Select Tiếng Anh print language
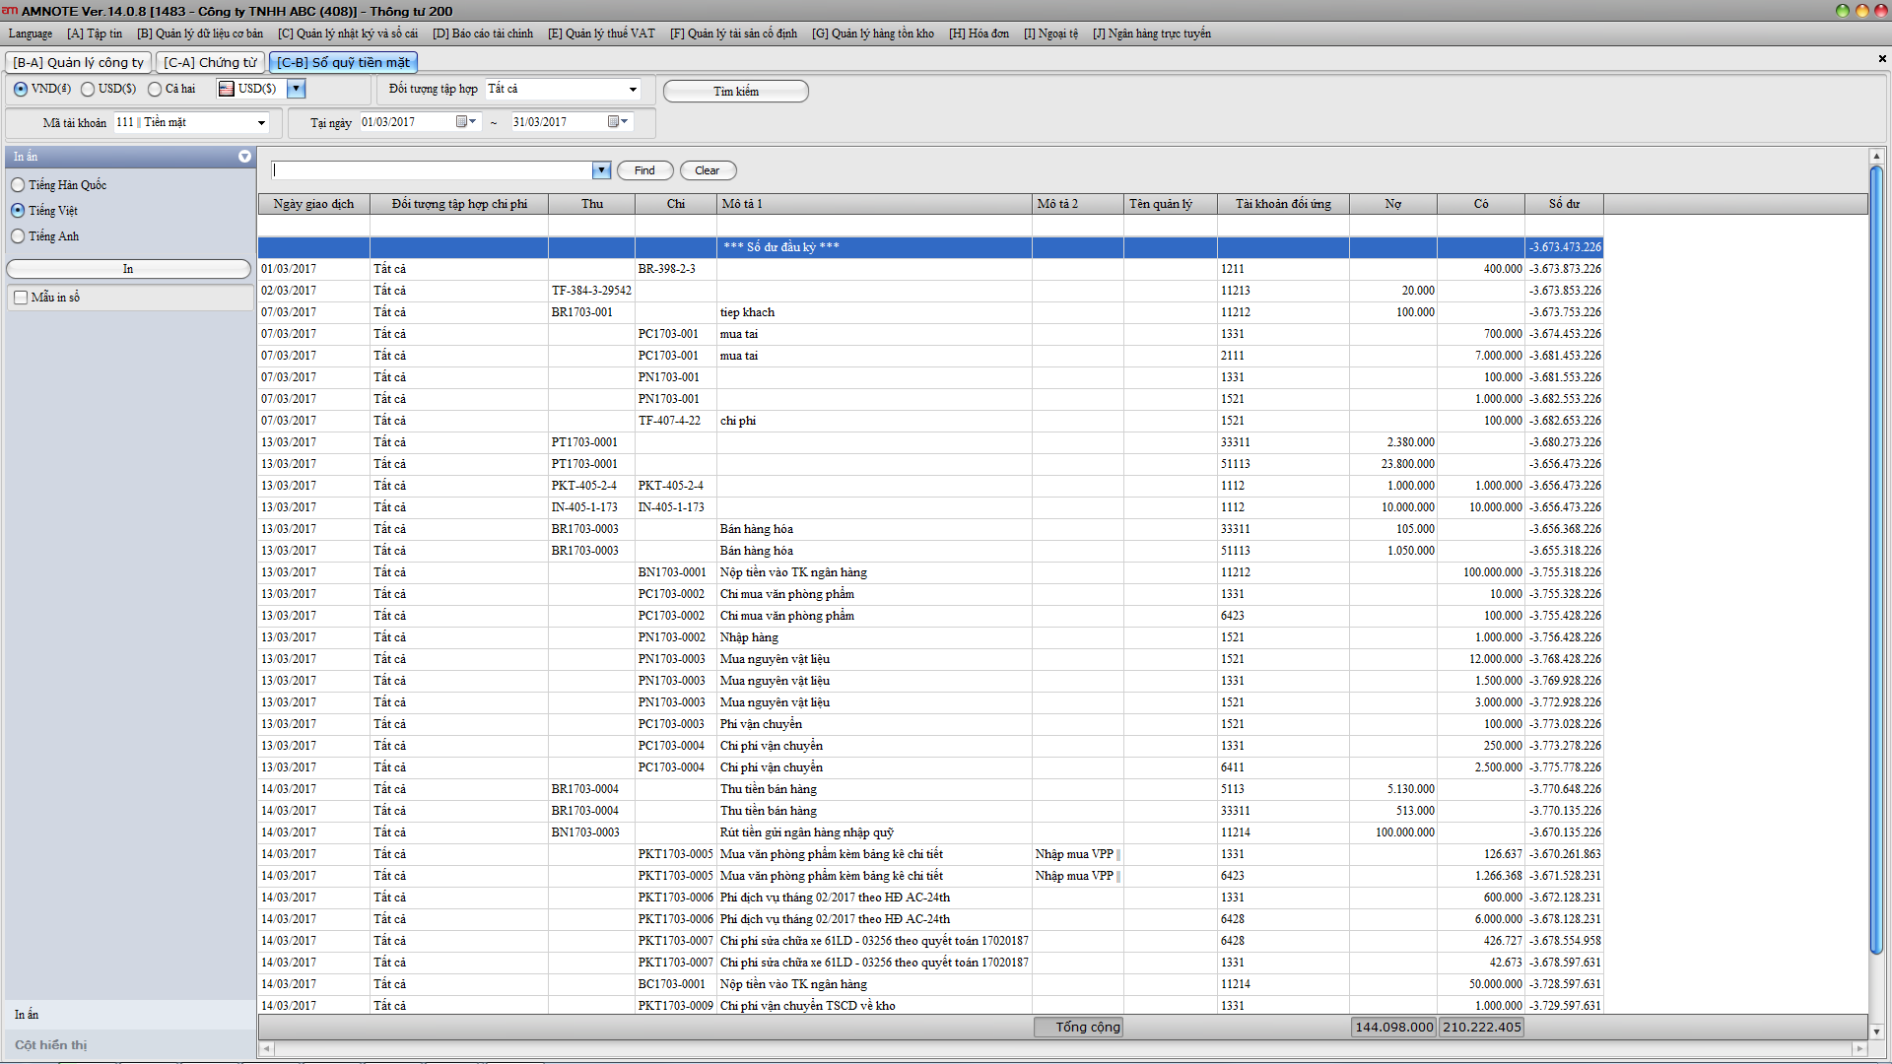Screen dimensions: 1892x1064 18,236
